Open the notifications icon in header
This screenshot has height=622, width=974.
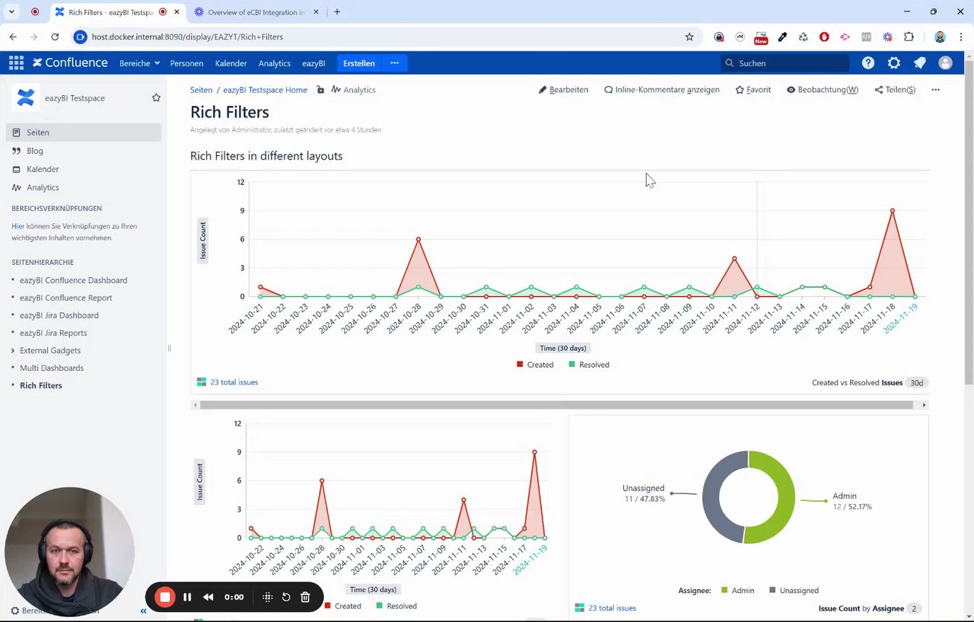[x=920, y=63]
